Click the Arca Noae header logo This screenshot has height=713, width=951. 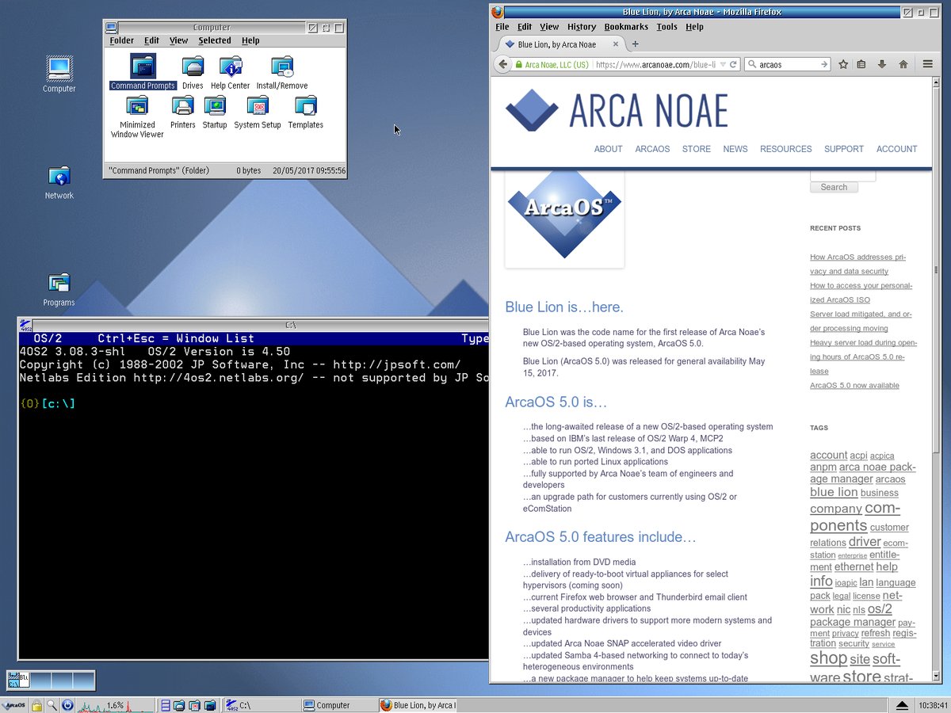click(x=617, y=110)
